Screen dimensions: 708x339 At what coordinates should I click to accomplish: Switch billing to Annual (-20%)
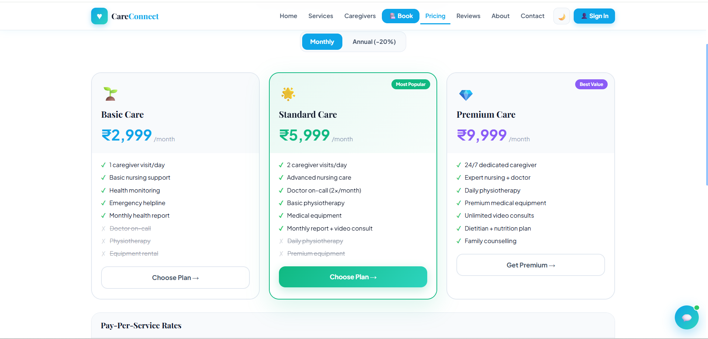[x=374, y=42]
